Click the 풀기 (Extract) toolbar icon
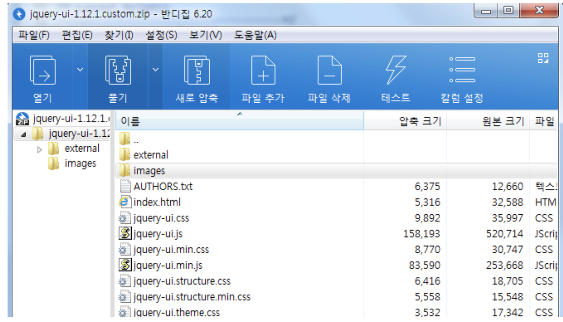The height and width of the screenshot is (322, 563). [117, 71]
